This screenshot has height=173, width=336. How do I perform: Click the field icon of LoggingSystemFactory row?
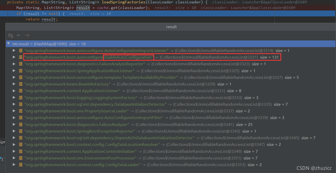coord(21,98)
